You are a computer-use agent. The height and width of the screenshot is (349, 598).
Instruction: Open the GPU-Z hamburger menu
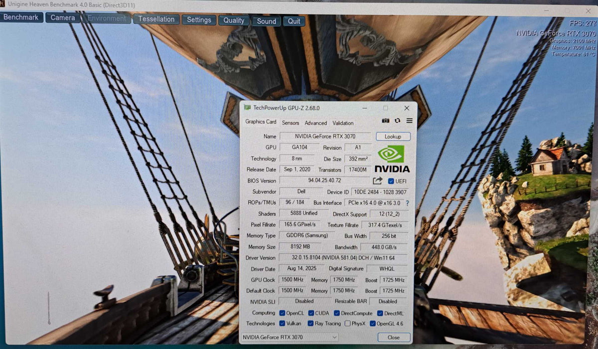pyautogui.click(x=409, y=121)
